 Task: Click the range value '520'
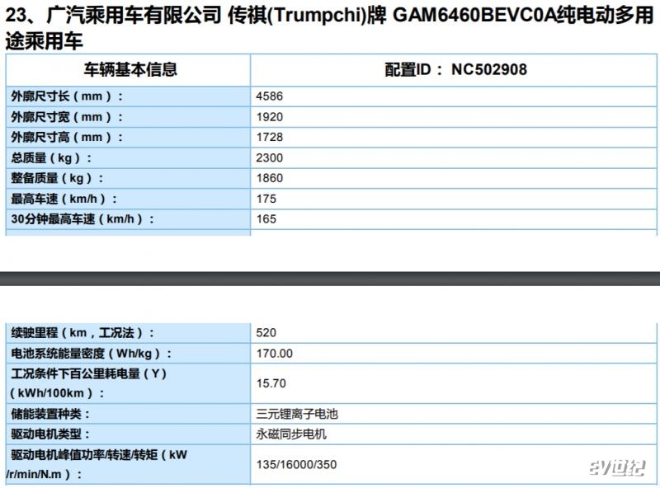(x=266, y=333)
